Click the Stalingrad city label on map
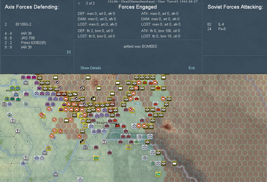Screen dimensions: 267x182 (x=106, y=122)
